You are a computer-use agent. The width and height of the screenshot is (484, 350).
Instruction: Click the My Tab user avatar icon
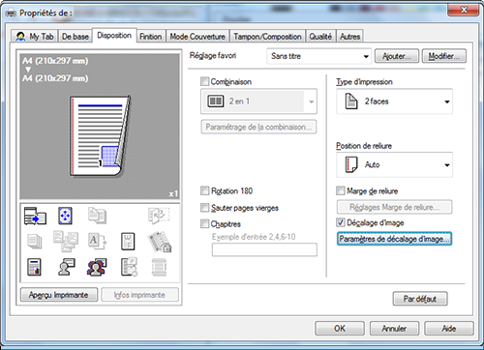coord(20,37)
